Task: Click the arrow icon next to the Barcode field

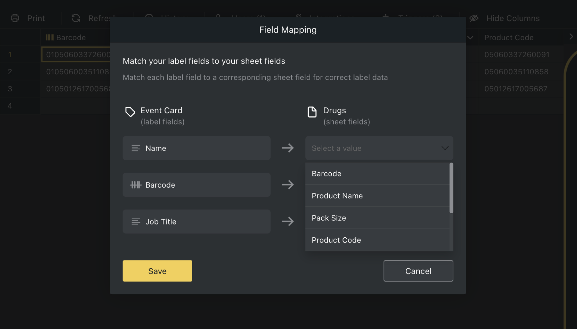Action: click(x=287, y=185)
